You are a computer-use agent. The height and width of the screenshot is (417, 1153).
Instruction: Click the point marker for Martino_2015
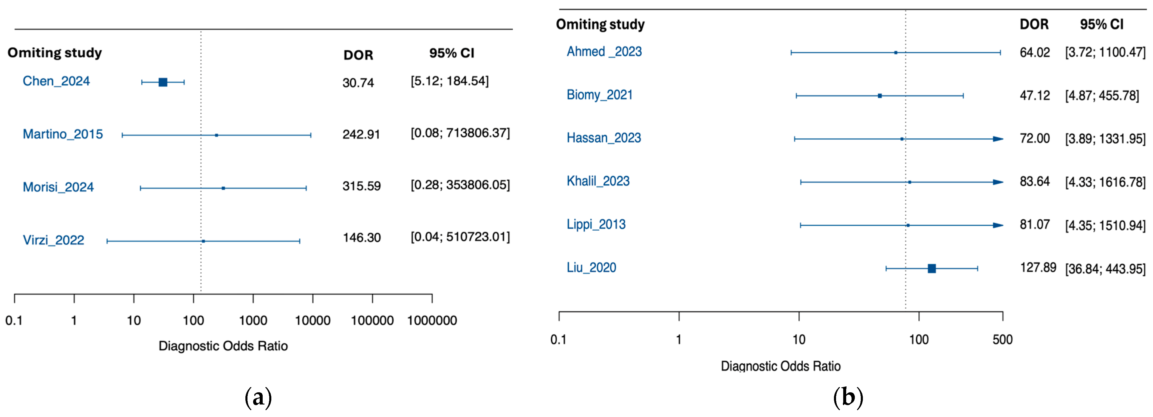[217, 135]
